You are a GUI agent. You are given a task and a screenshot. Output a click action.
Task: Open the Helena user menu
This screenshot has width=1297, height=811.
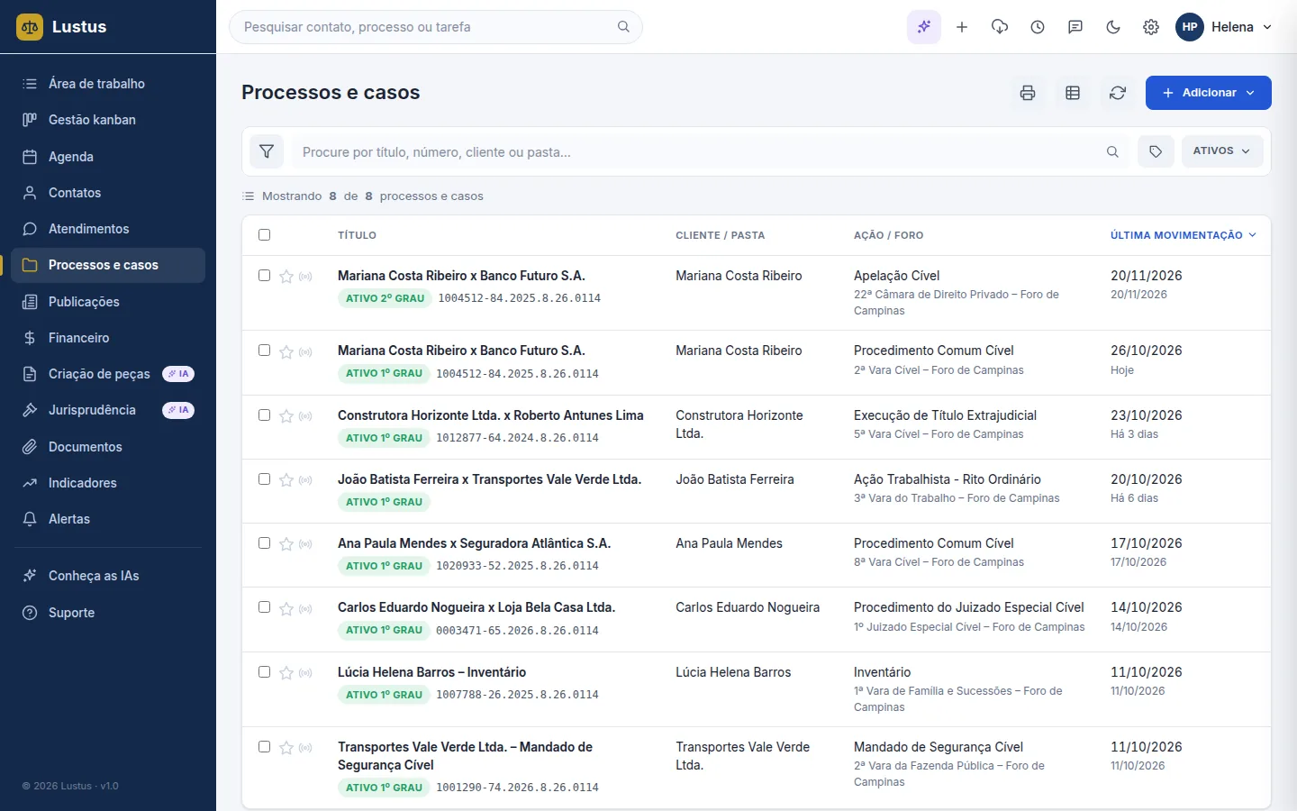tap(1224, 27)
